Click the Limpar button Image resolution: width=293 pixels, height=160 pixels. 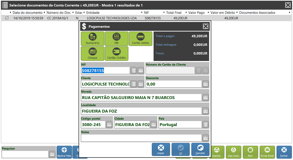(161, 150)
